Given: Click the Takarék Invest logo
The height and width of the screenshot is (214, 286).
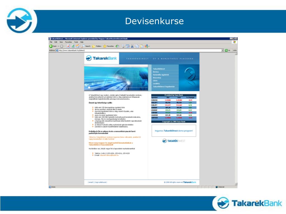Looking at the screenshot, I should pyautogui.click(x=174, y=141).
